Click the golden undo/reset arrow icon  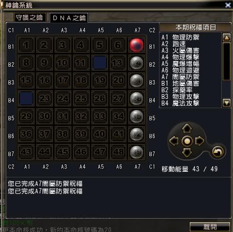(x=218, y=152)
